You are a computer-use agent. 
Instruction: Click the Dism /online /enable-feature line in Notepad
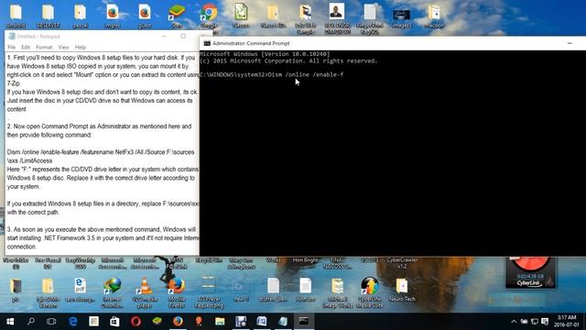(101, 152)
